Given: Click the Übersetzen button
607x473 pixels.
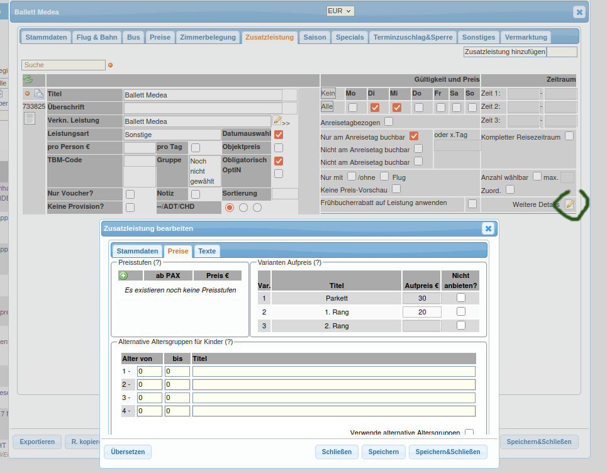Looking at the screenshot, I should [128, 452].
